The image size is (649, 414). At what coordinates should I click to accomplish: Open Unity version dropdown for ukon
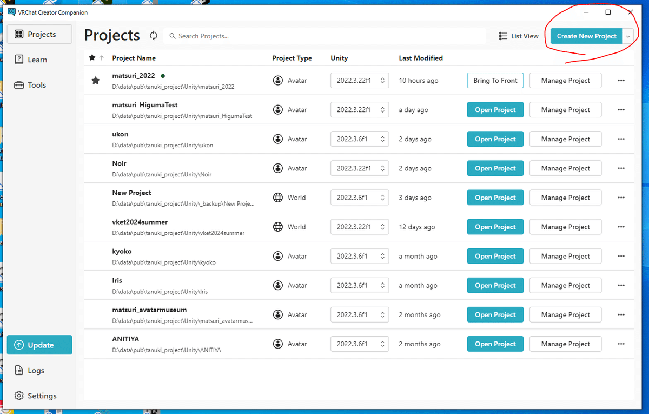tap(360, 139)
